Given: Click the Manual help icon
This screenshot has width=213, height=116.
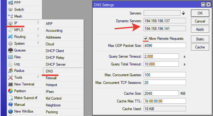Looking at the screenshot, I should pos(11,105).
